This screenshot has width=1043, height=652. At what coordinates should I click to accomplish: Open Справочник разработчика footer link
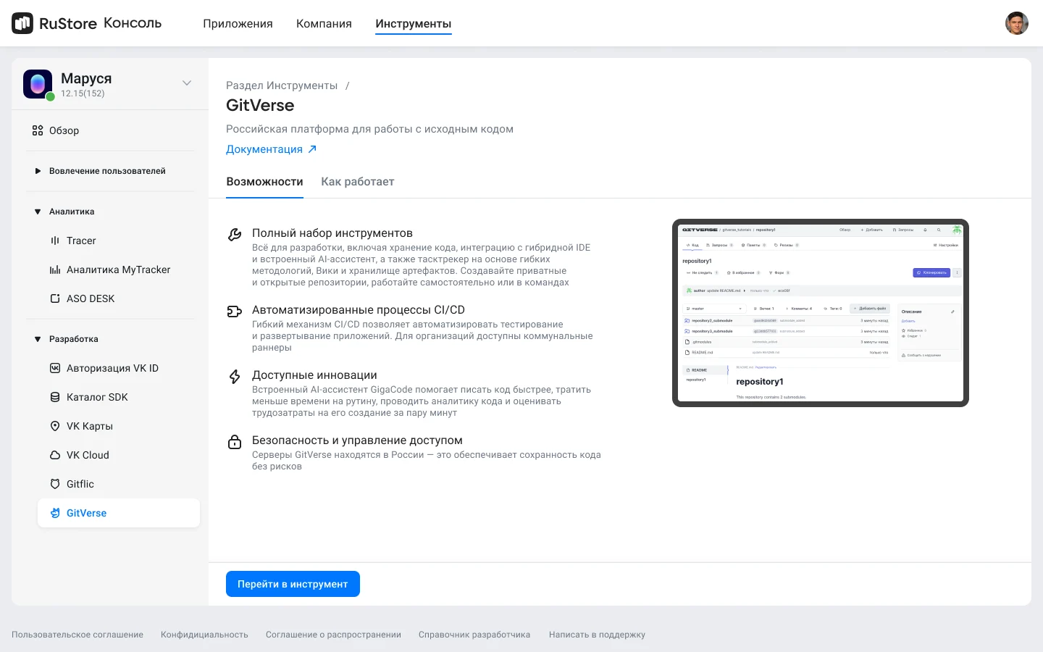[474, 635]
